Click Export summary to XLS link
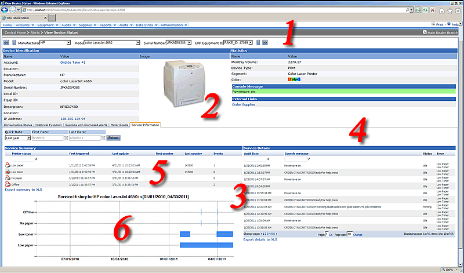 point(23,190)
